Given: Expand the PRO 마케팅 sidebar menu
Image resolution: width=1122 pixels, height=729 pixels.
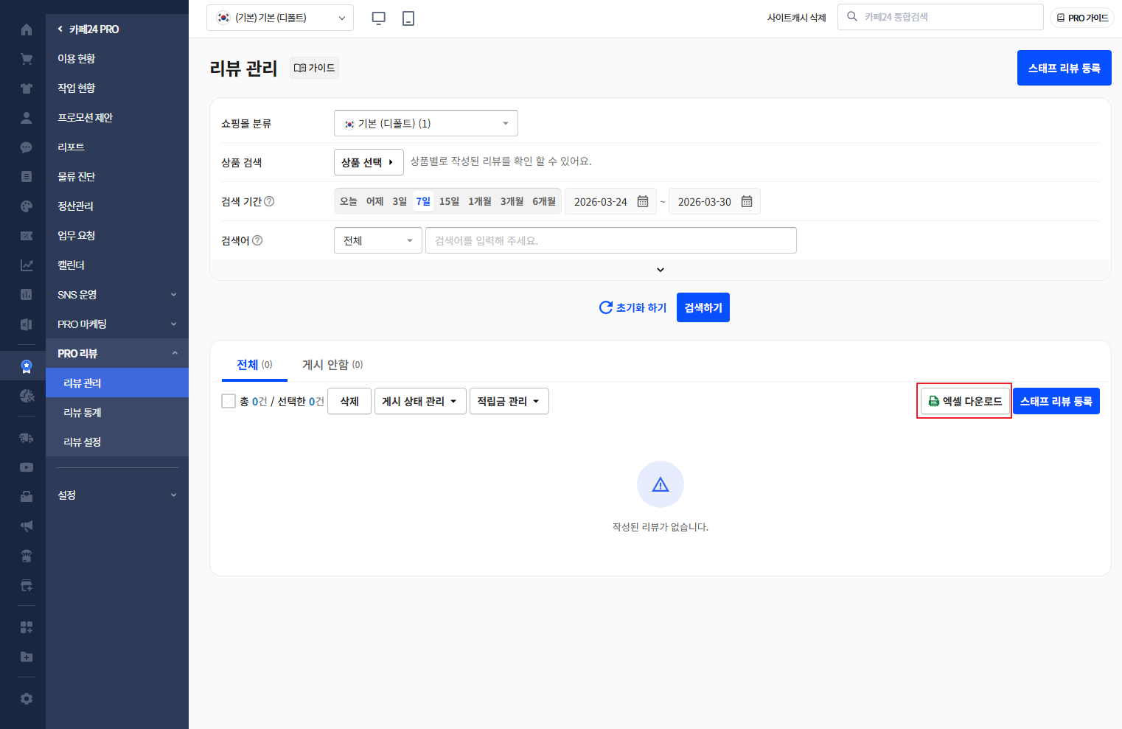Looking at the screenshot, I should point(117,324).
